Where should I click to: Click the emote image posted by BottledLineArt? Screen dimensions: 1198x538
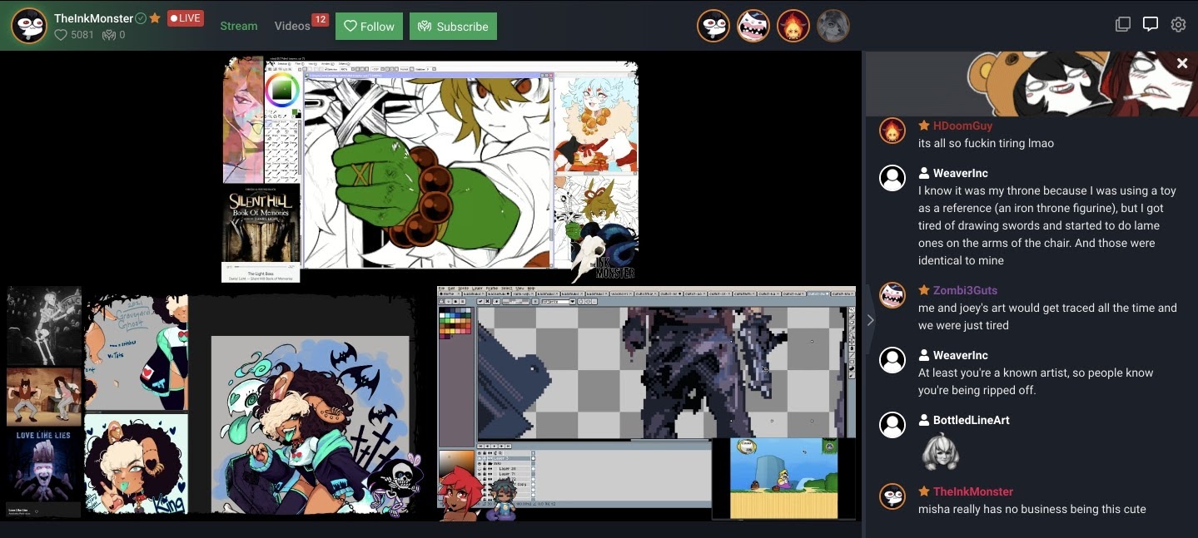coord(940,452)
